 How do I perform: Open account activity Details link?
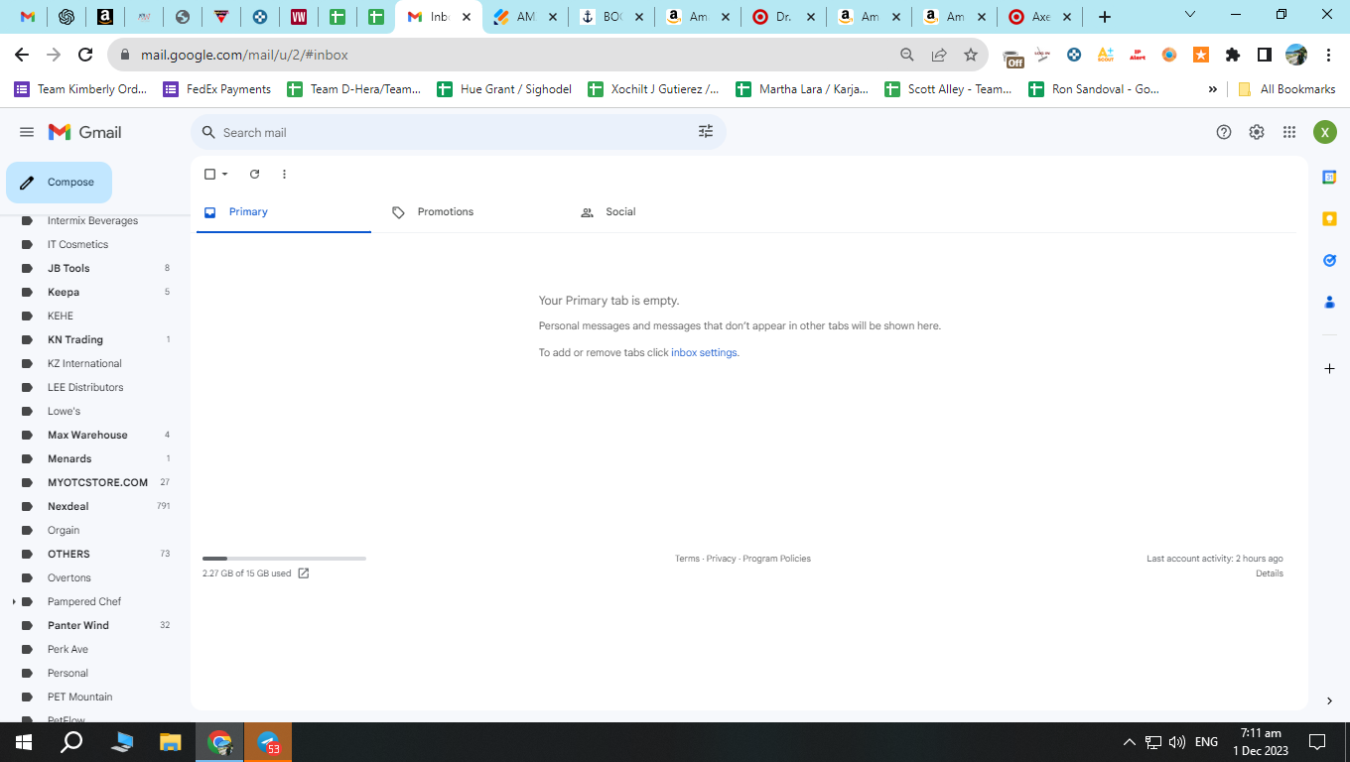(1269, 573)
